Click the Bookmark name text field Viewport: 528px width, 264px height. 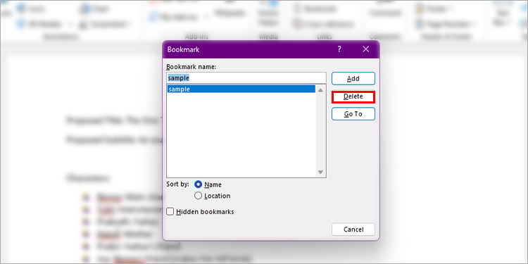pos(246,77)
